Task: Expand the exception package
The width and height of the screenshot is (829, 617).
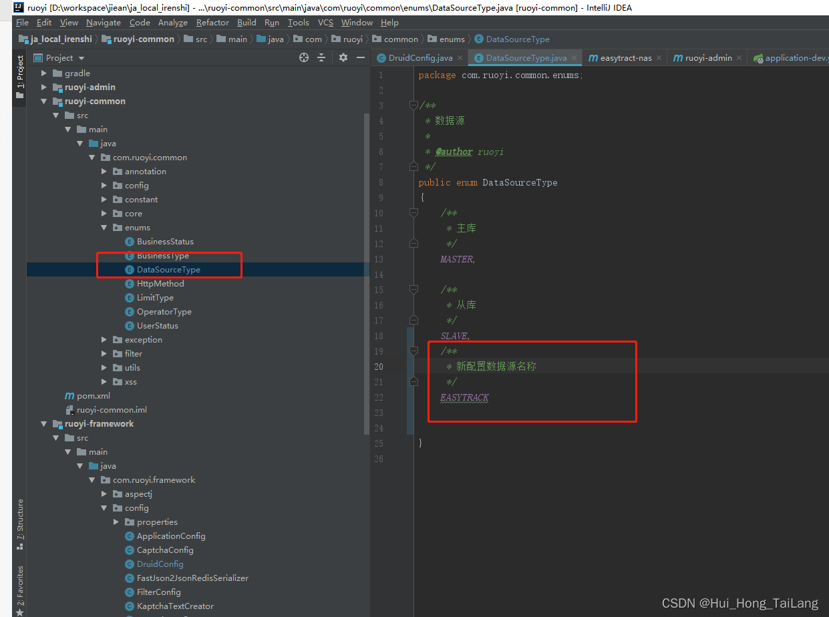Action: click(x=104, y=340)
